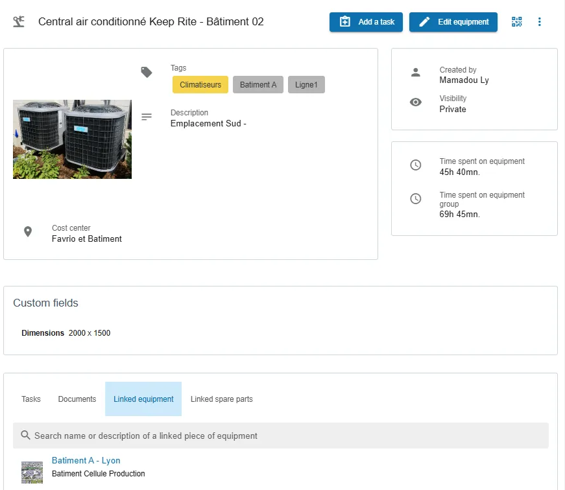565x490 pixels.
Task: Click the search magnifier icon
Action: [25, 435]
